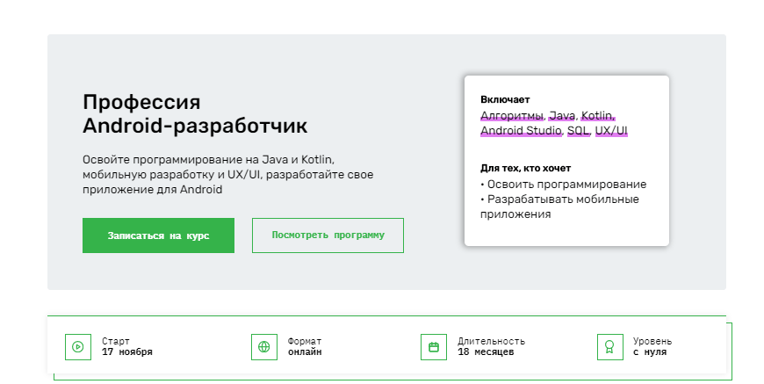Click the 17 ноября start date text

(x=127, y=352)
